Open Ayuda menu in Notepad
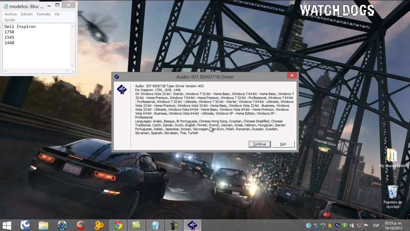Screen dimensions: 410x231 pos(10,20)
